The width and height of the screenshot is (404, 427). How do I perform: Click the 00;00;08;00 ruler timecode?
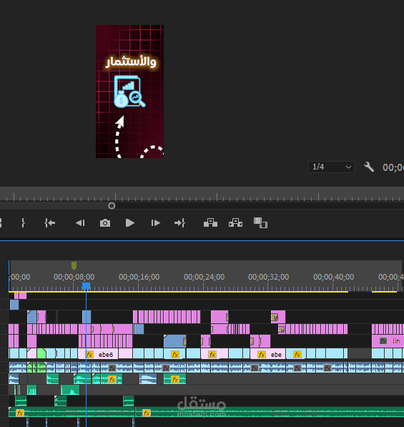point(74,277)
